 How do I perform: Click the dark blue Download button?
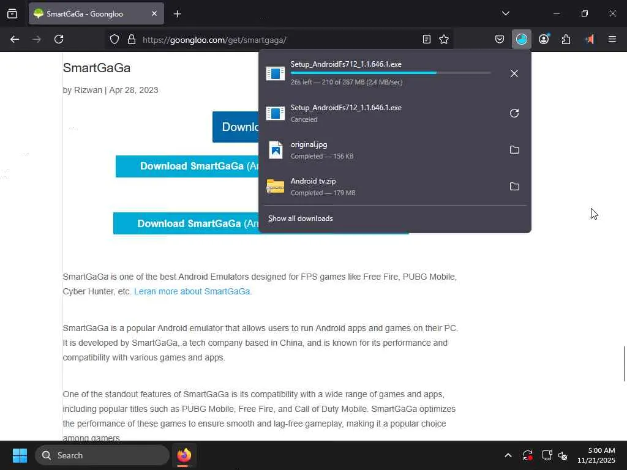click(236, 127)
